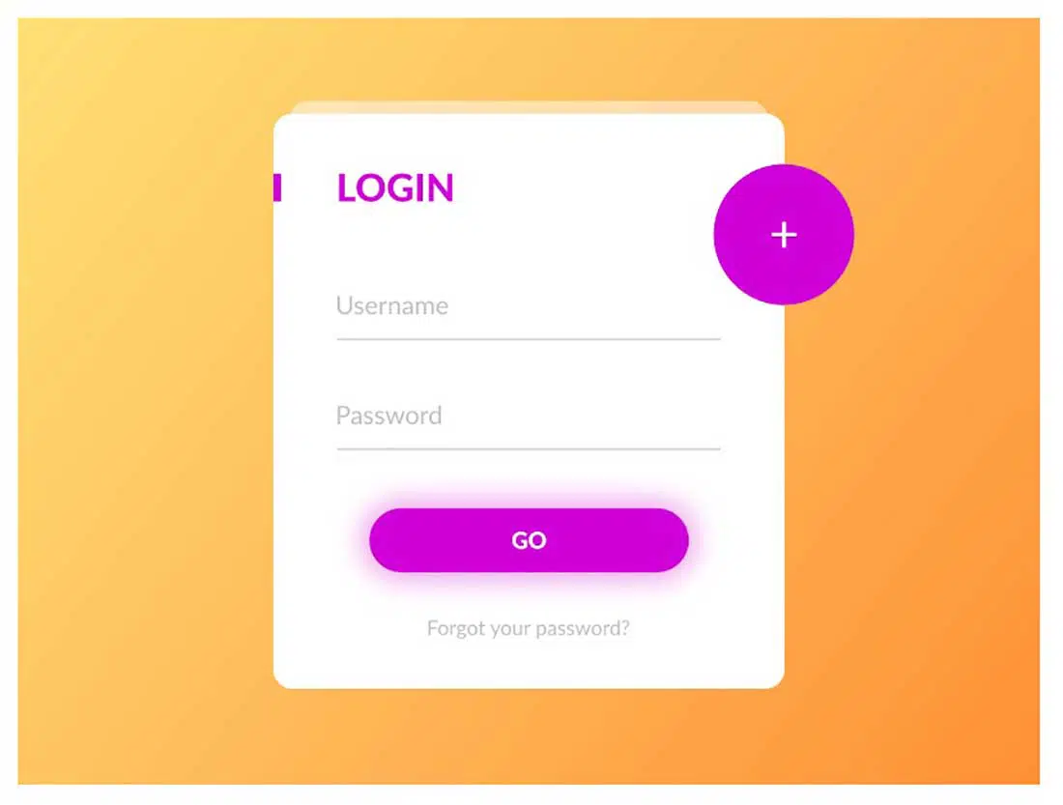Viewport: 1063px width, 805px height.
Task: Select the faded card behind the login panel
Action: tap(529, 107)
